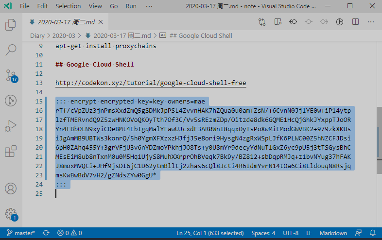Open the errors and warnings problems indicator

click(69, 233)
